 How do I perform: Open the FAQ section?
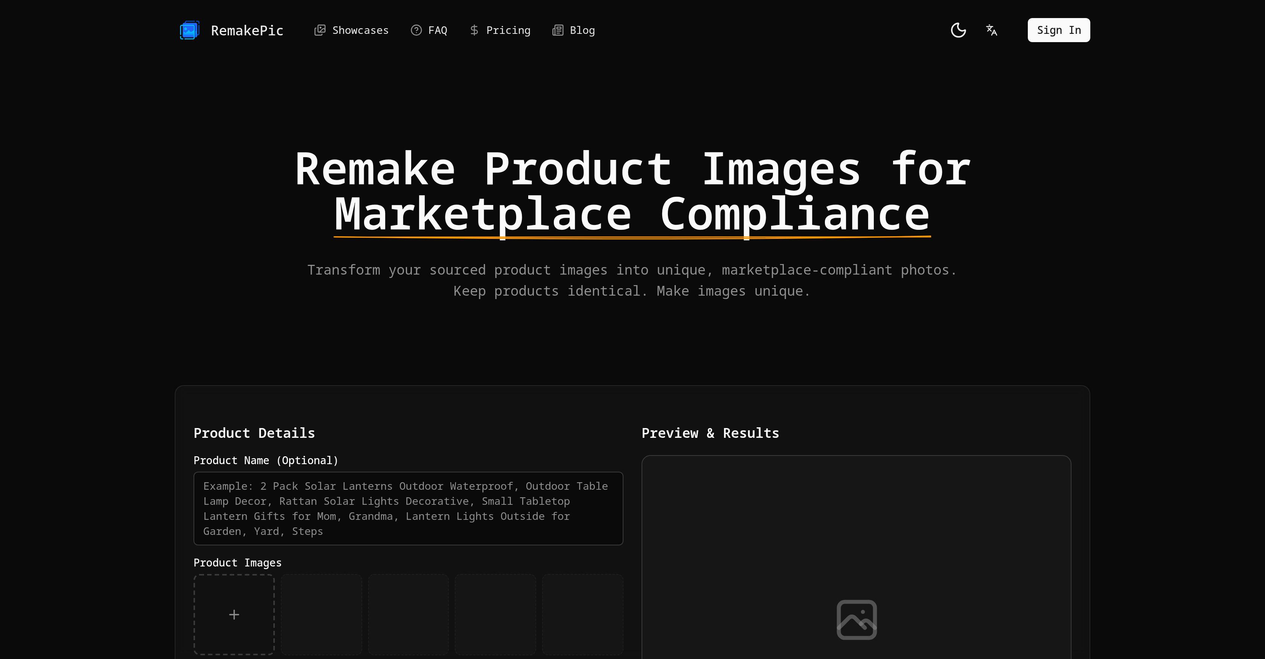coord(437,30)
